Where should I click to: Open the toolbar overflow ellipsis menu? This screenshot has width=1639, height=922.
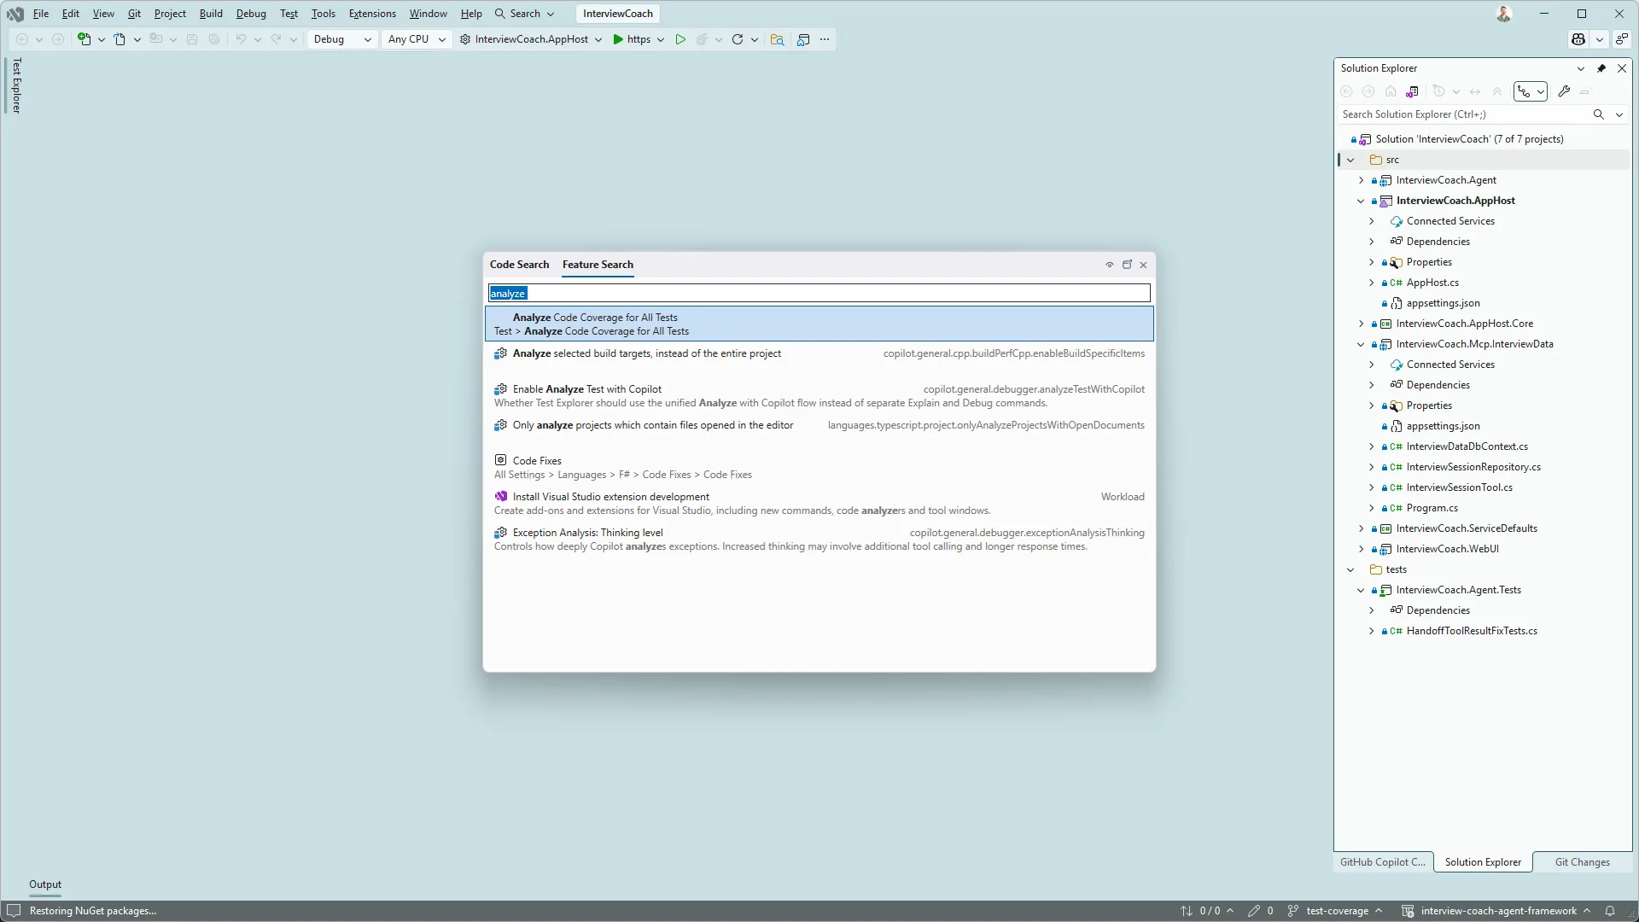825,39
